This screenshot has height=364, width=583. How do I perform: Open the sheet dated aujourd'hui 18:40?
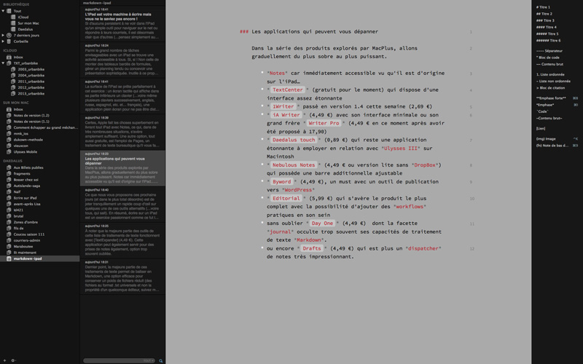tap(122, 205)
